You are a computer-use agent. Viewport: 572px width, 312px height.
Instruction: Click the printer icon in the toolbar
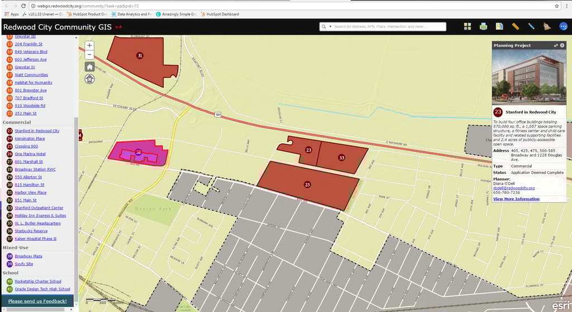point(483,26)
